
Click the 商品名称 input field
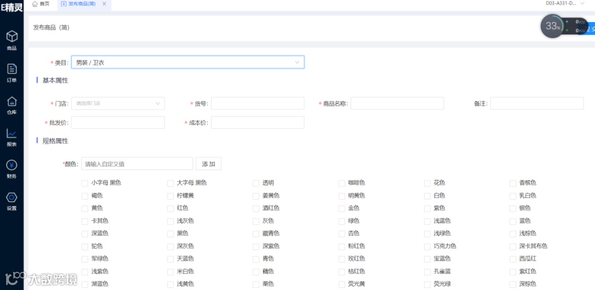pyautogui.click(x=397, y=103)
